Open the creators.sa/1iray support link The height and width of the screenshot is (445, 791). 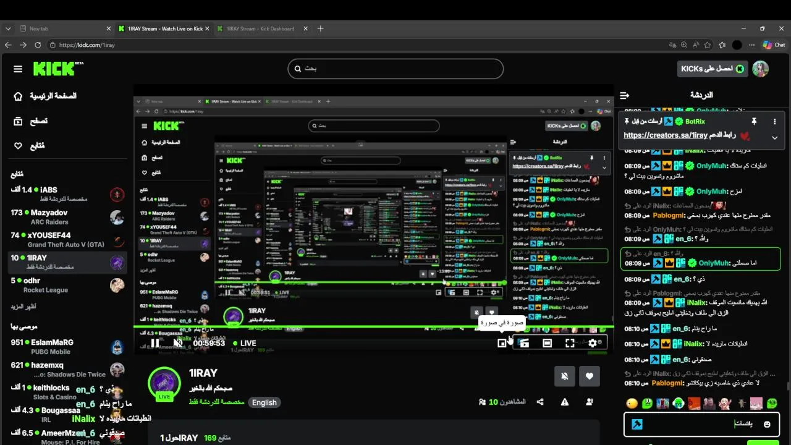[x=665, y=135]
